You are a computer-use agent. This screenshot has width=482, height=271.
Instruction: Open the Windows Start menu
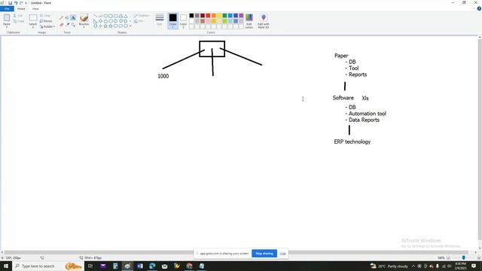click(x=6, y=266)
